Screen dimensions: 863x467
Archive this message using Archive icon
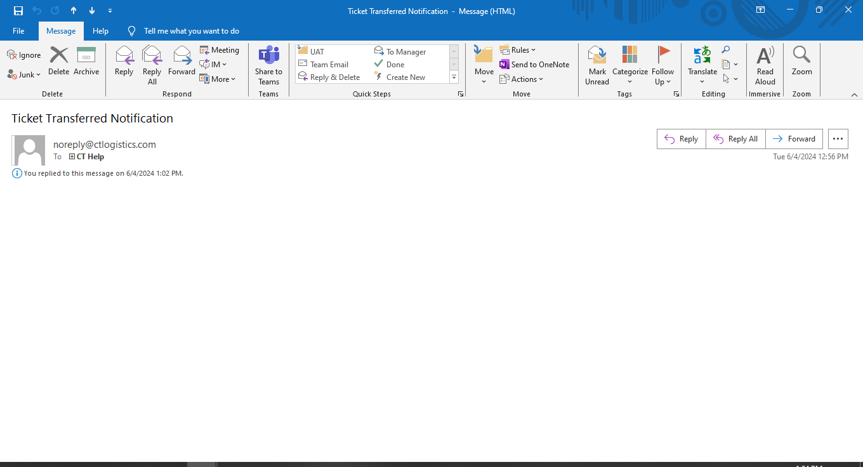pyautogui.click(x=86, y=57)
